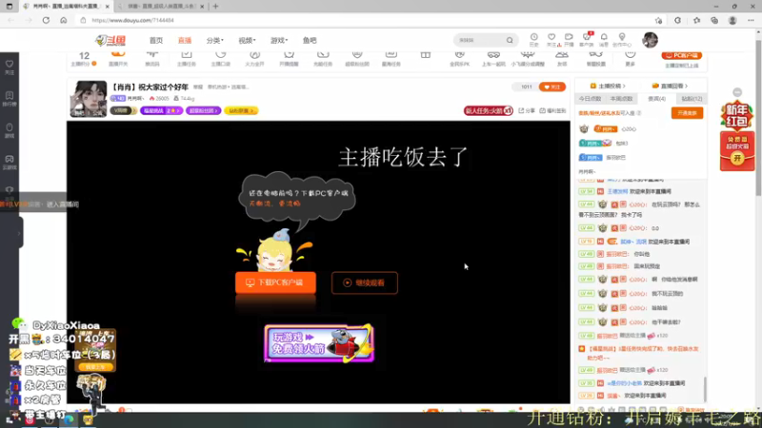Switch to the 钻粉(12) tab
Viewport: 762px width, 428px height.
pos(692,99)
